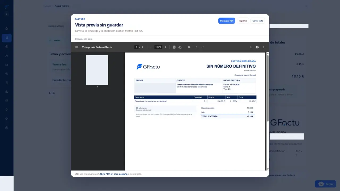
Task: Open the coin icon in the sidebar
Action: (x=7, y=47)
